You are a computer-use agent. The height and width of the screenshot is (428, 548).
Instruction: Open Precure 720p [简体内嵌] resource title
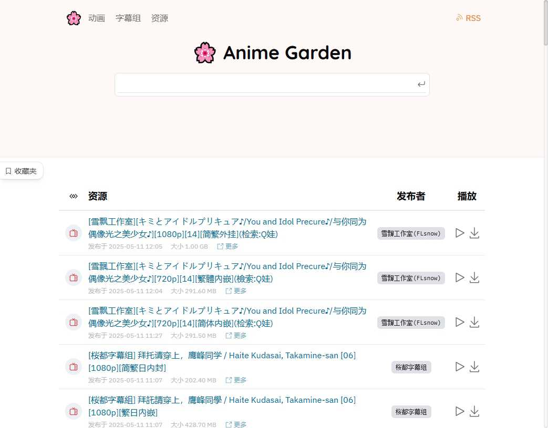click(x=227, y=317)
